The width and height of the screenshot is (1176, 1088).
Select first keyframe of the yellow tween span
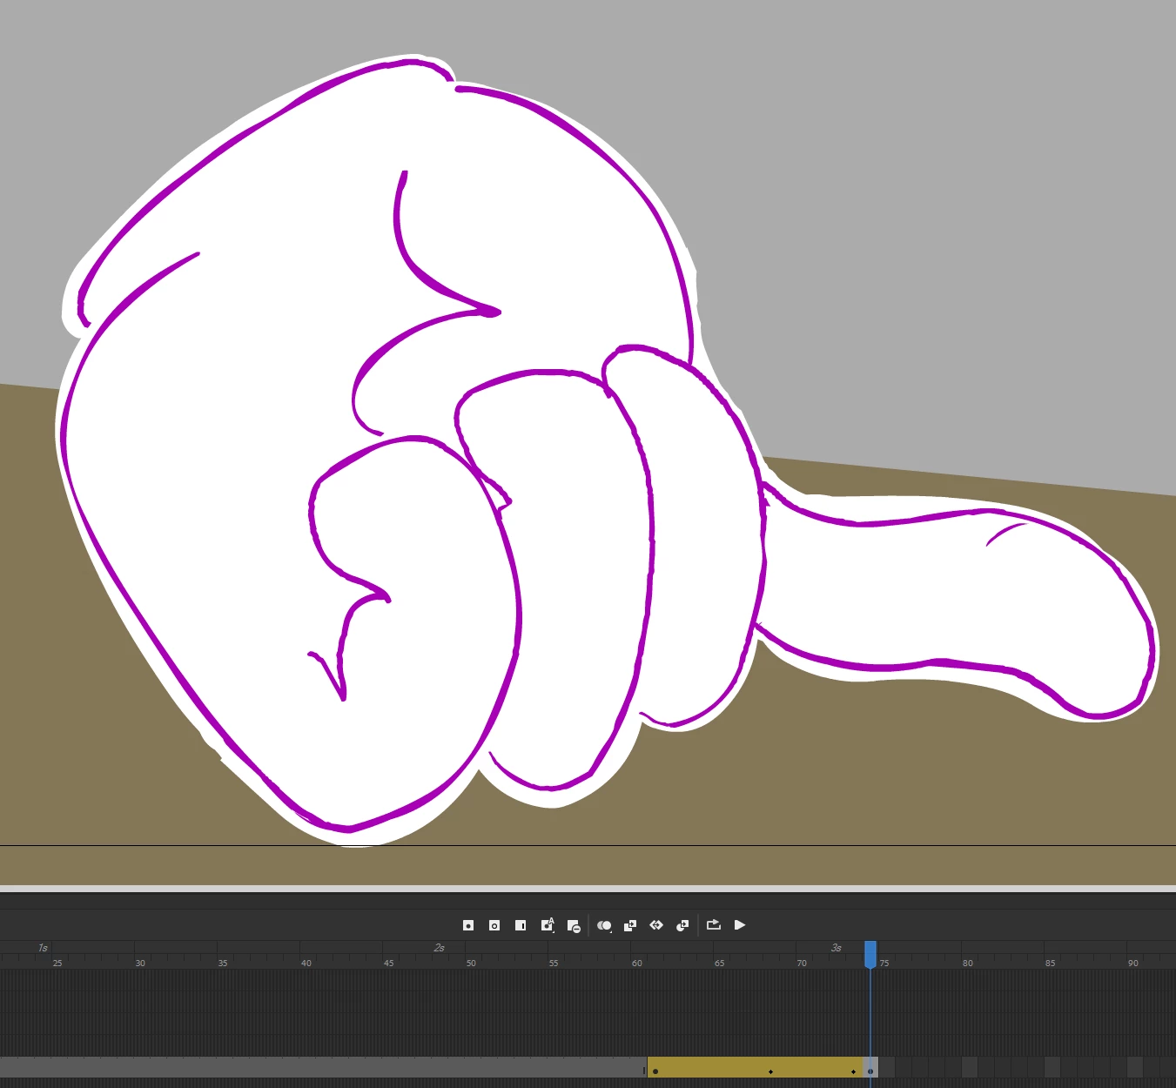point(655,1071)
